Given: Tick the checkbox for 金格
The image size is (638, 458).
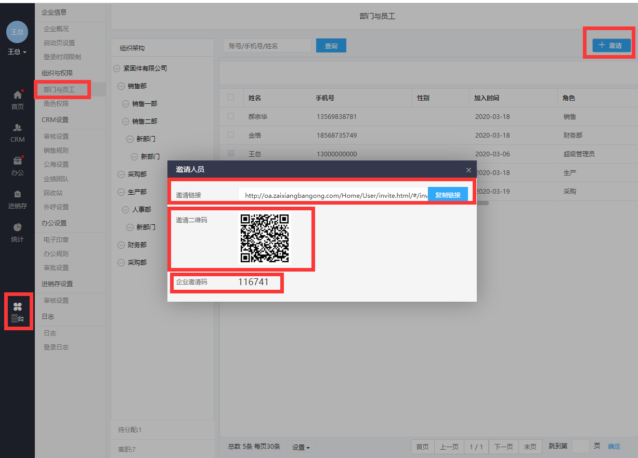Looking at the screenshot, I should click(231, 134).
